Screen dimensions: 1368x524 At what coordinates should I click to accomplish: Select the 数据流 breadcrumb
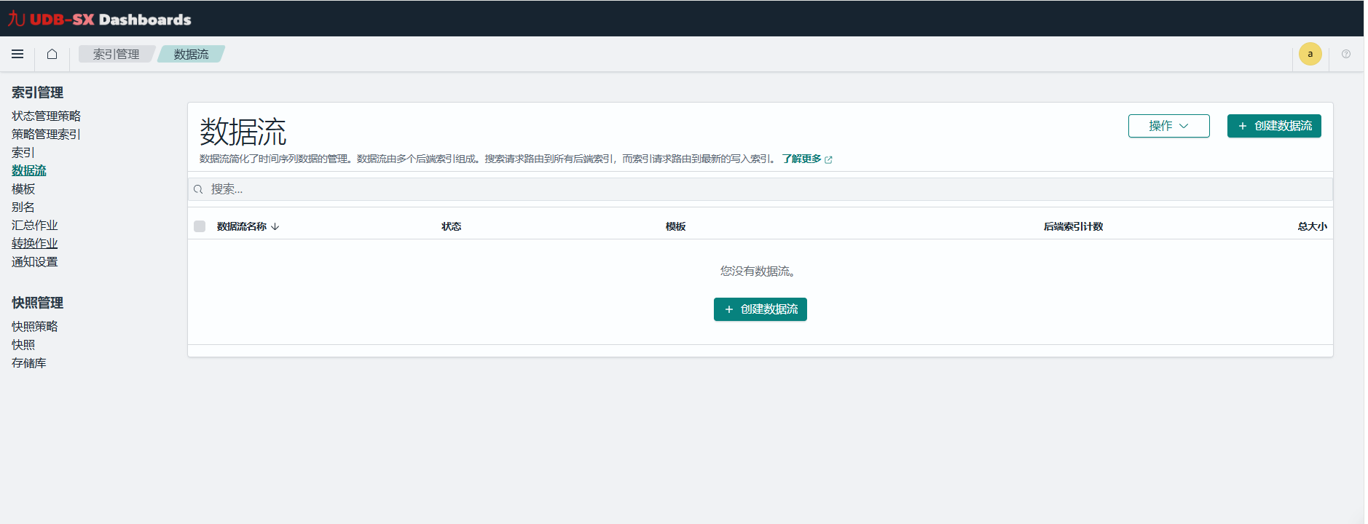click(191, 54)
